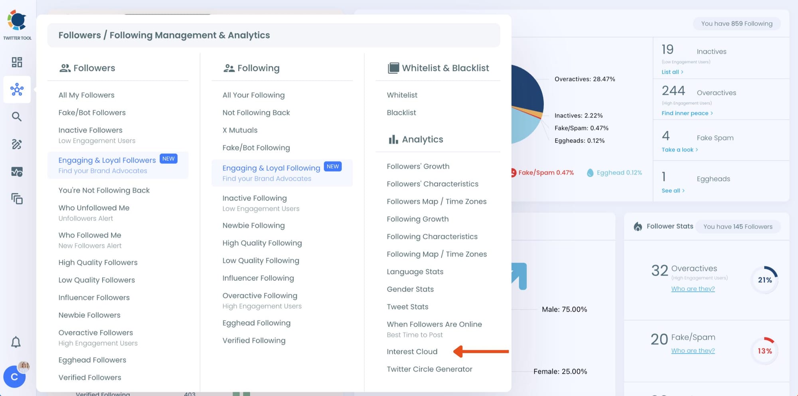Open Influencer Following
798x396 pixels.
[258, 278]
